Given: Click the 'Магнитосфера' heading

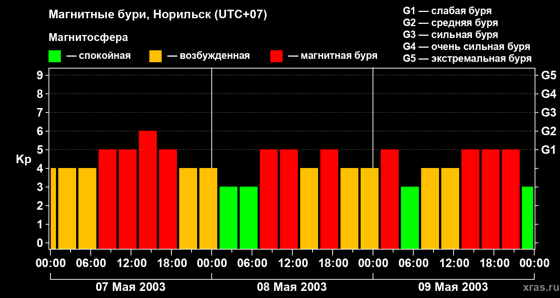Looking at the screenshot, I should [88, 38].
